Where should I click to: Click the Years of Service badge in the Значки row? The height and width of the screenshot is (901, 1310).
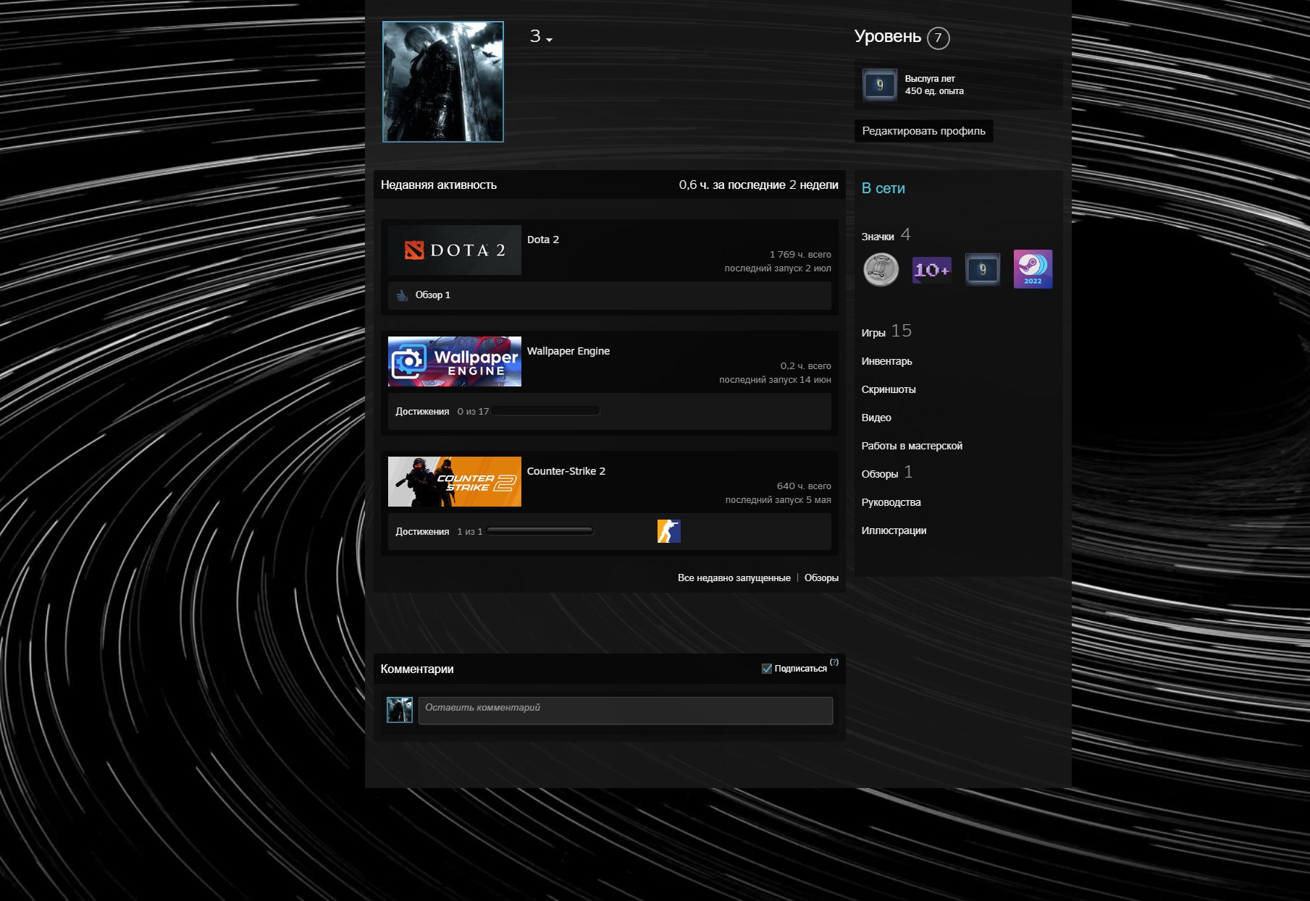click(982, 269)
